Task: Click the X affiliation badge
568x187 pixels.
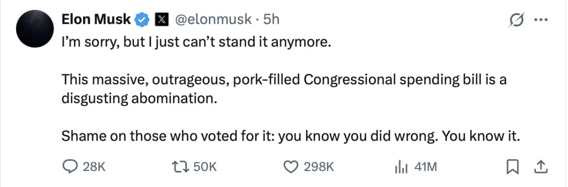Action: pyautogui.click(x=160, y=19)
